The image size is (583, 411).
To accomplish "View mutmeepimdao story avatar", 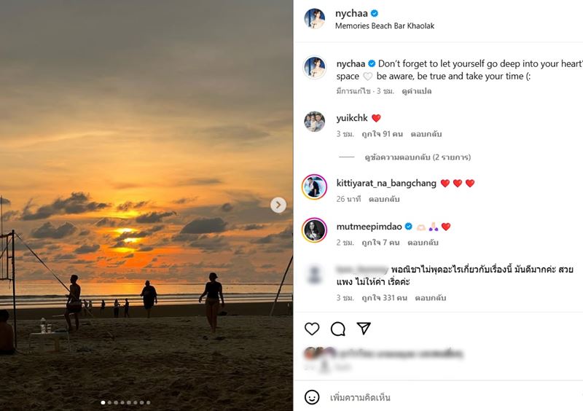I will 314,230.
